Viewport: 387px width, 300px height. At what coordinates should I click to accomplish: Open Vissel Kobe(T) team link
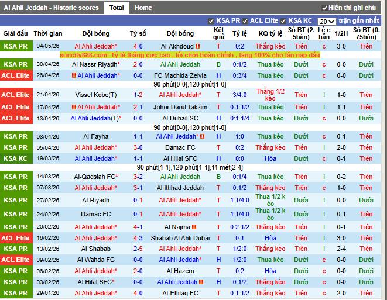pyautogui.click(x=96, y=95)
